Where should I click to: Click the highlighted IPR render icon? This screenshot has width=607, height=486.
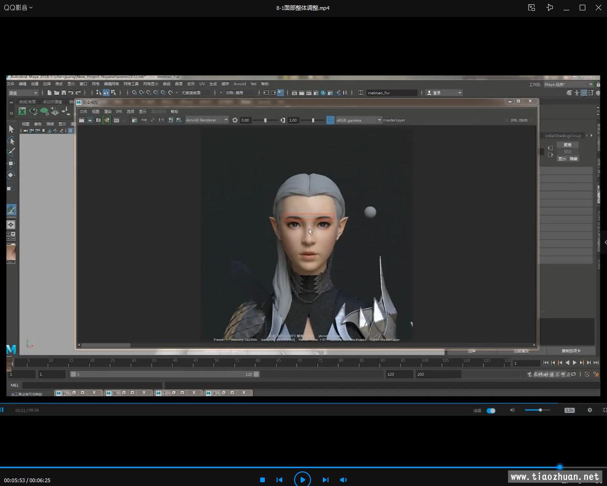click(x=107, y=120)
